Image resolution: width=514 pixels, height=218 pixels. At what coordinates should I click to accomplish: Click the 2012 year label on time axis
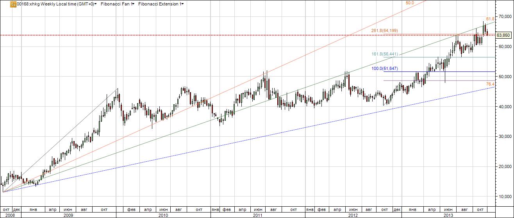pyautogui.click(x=353, y=215)
